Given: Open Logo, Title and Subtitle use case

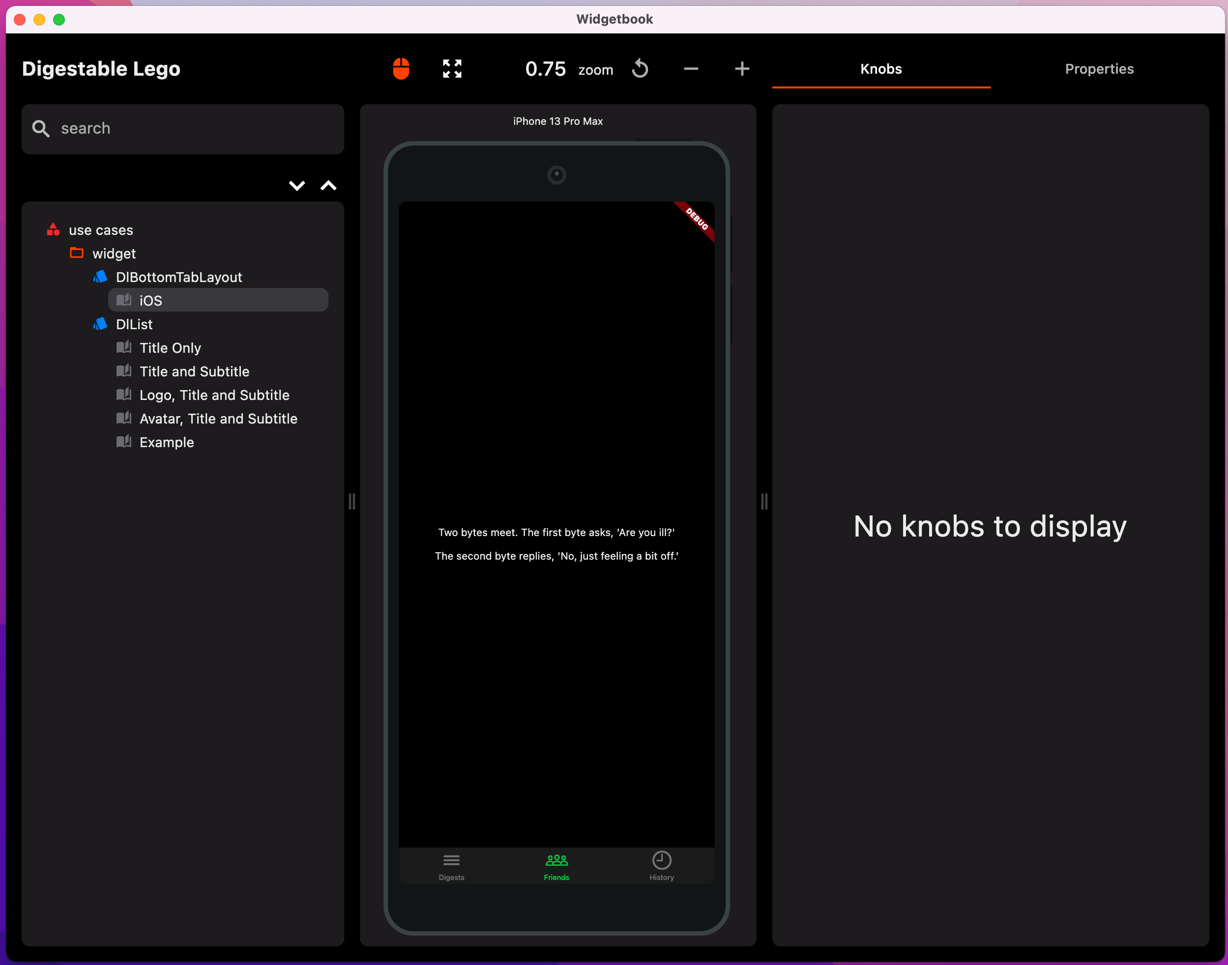Looking at the screenshot, I should (214, 396).
